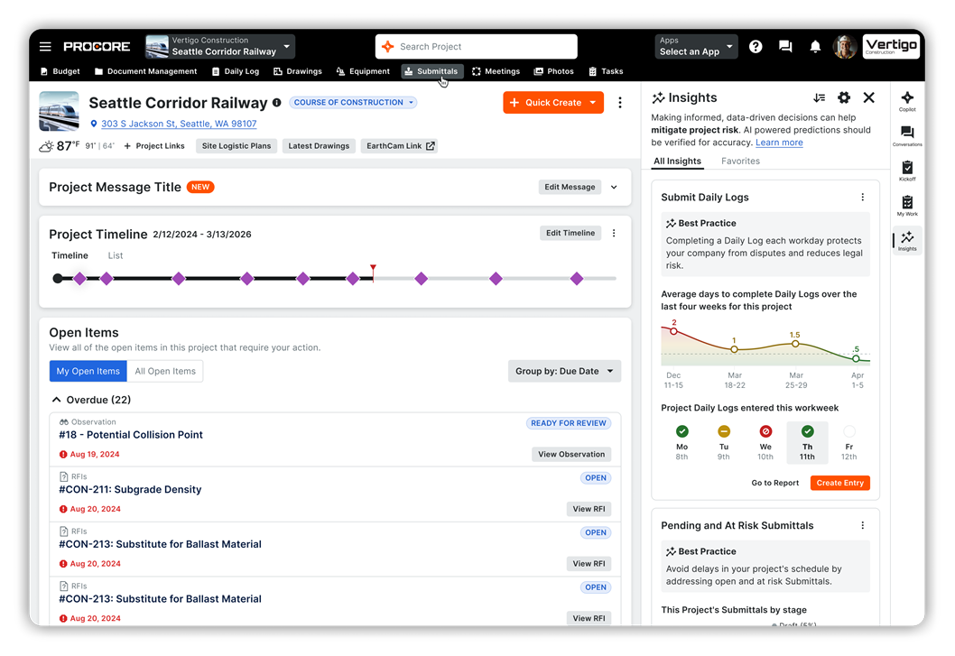Click the Search Project field
Viewport: 955px width, 656px height.
(x=477, y=46)
